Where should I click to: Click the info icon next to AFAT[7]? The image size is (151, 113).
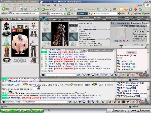pos(131,61)
